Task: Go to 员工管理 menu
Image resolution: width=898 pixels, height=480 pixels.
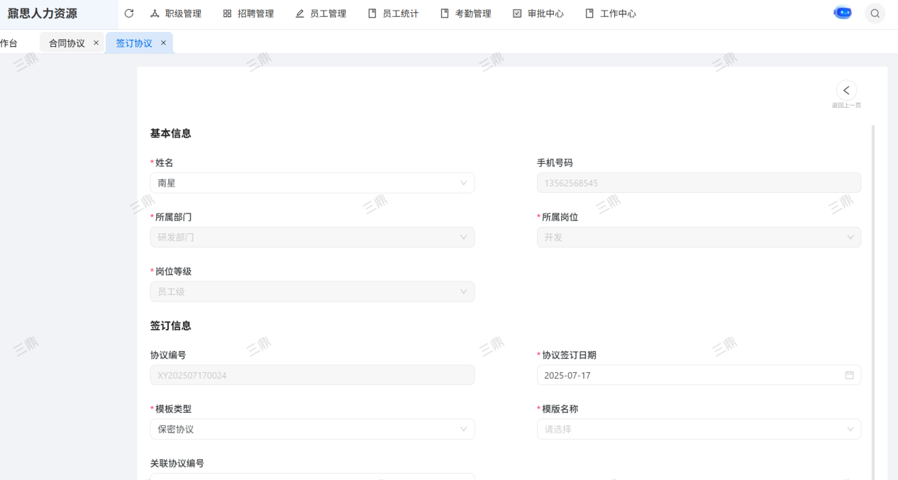Action: pyautogui.click(x=321, y=13)
